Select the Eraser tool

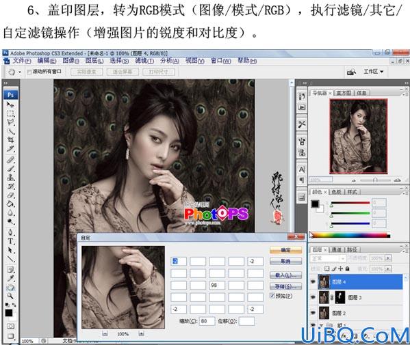click(x=10, y=195)
